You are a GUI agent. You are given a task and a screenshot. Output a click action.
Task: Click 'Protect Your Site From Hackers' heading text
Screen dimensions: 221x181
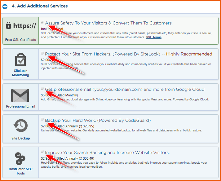103,54
